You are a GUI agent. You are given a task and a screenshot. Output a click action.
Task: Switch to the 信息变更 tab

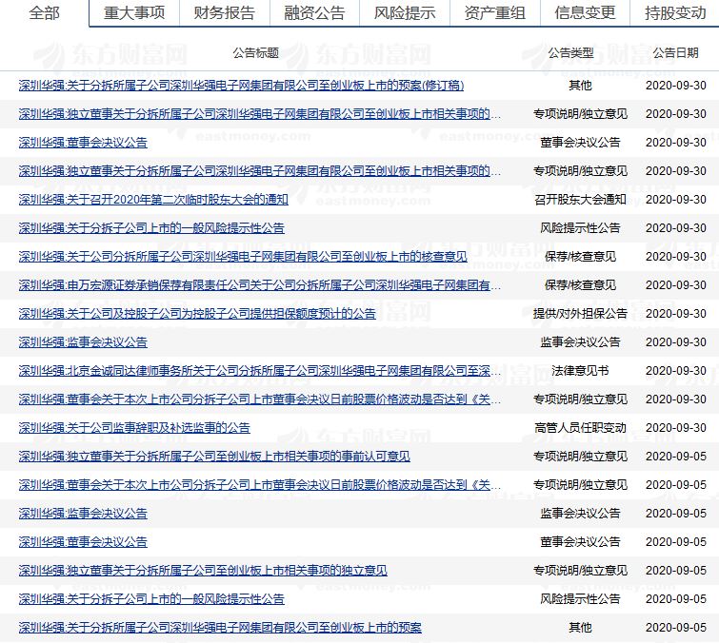[x=585, y=12]
